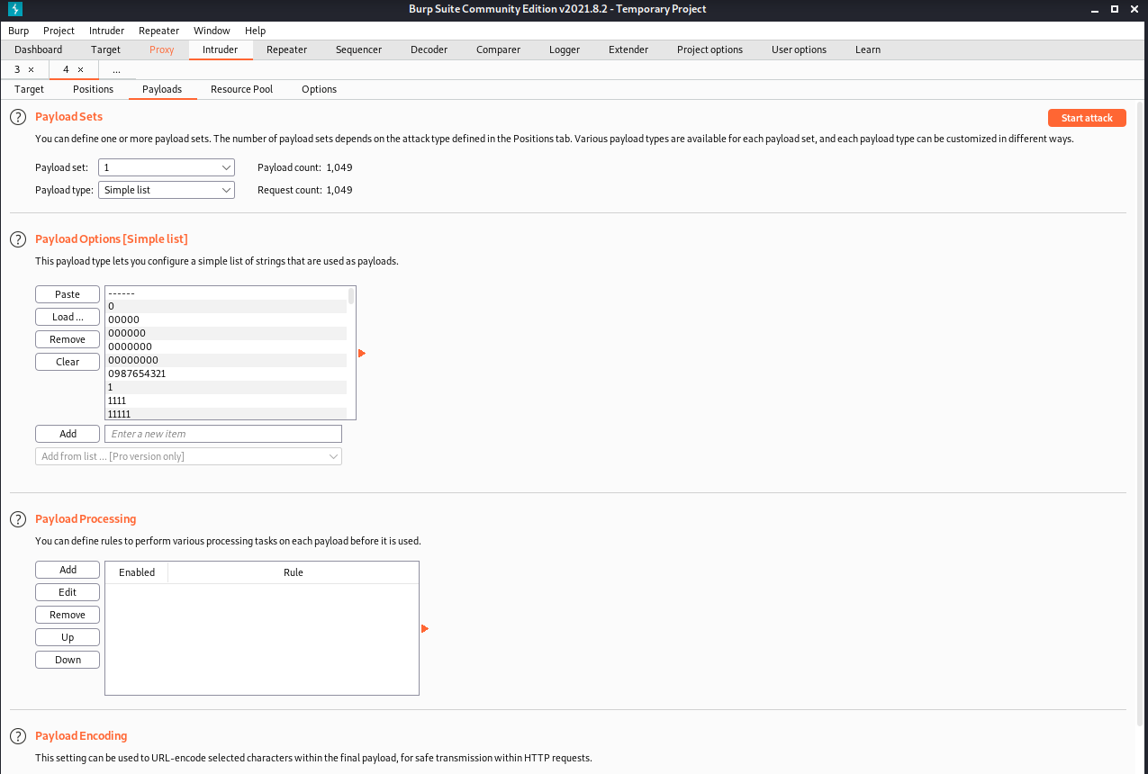The width and height of the screenshot is (1148, 774).
Task: Expand Add from list dropdown
Action: 189,456
